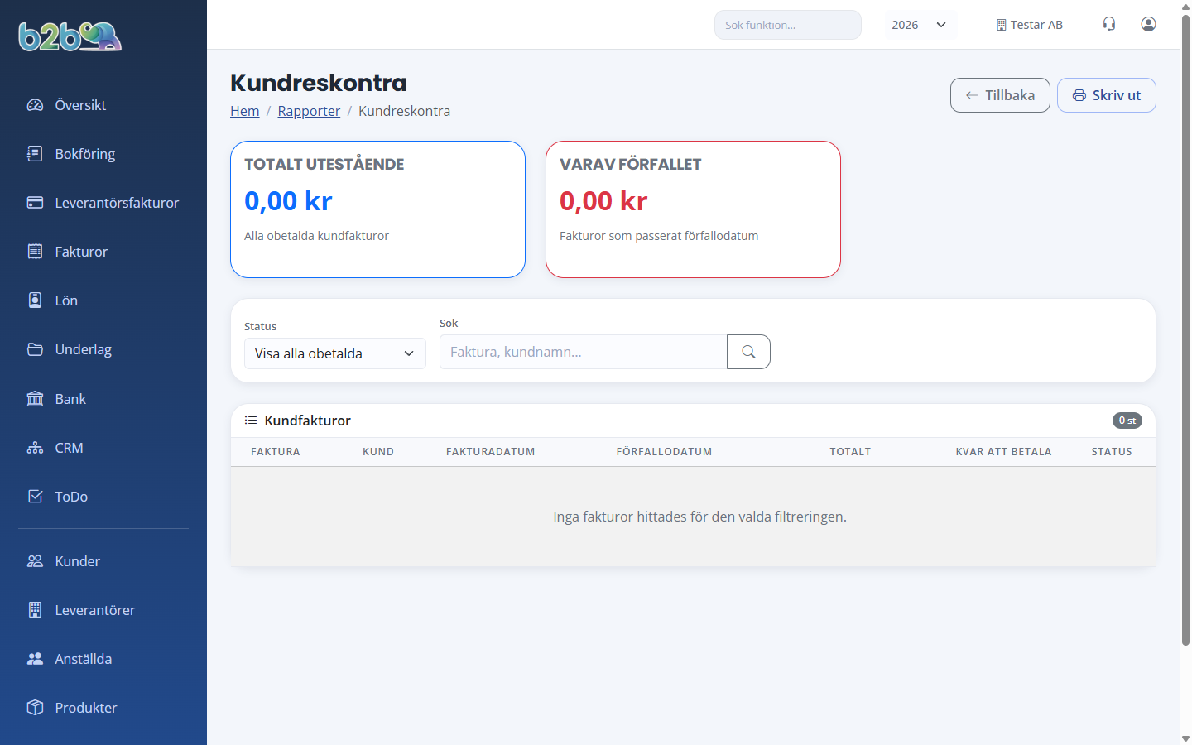Follow the Hem breadcrumb link
The image size is (1192, 745).
(x=245, y=111)
